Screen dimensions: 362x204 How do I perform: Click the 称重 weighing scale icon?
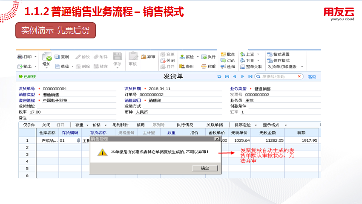pos(204,67)
